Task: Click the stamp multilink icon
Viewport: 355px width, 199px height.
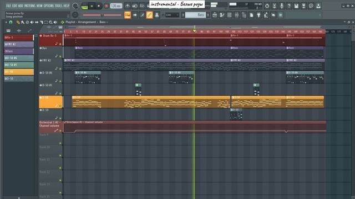Action: 156,15
